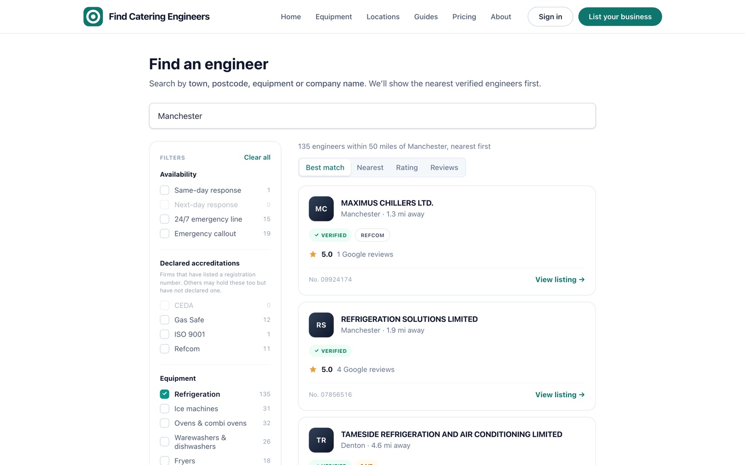Click company number 07856516
The height and width of the screenshot is (465, 745).
331,395
